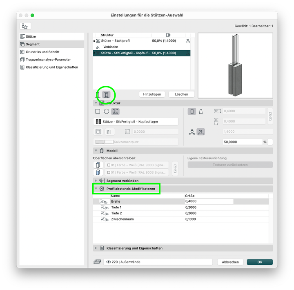Screen dimensions: 294x290
Task: Open the Kalkzementputz material dropdown
Action: (x=136, y=142)
